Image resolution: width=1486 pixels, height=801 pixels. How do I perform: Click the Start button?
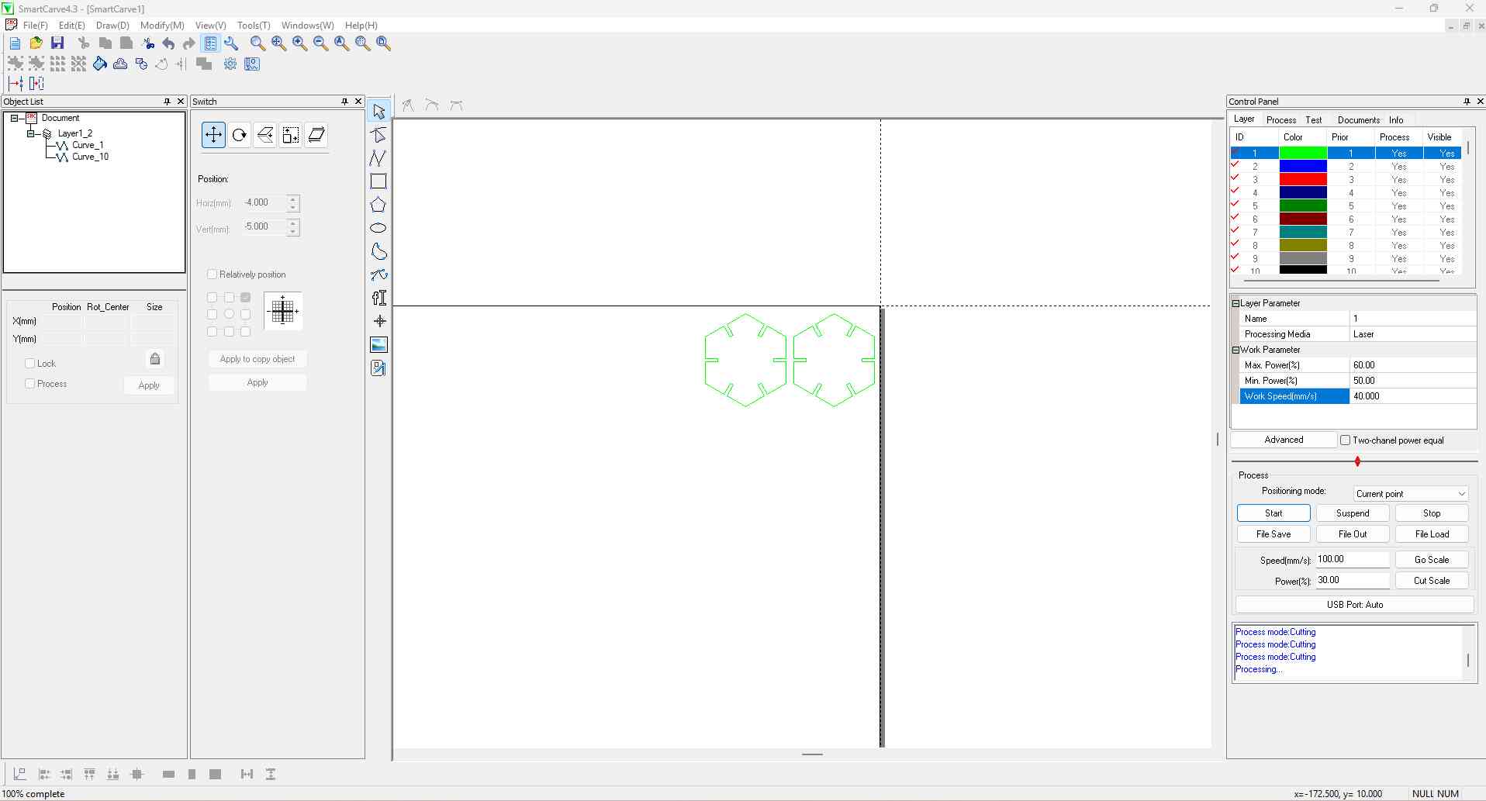[1273, 513]
